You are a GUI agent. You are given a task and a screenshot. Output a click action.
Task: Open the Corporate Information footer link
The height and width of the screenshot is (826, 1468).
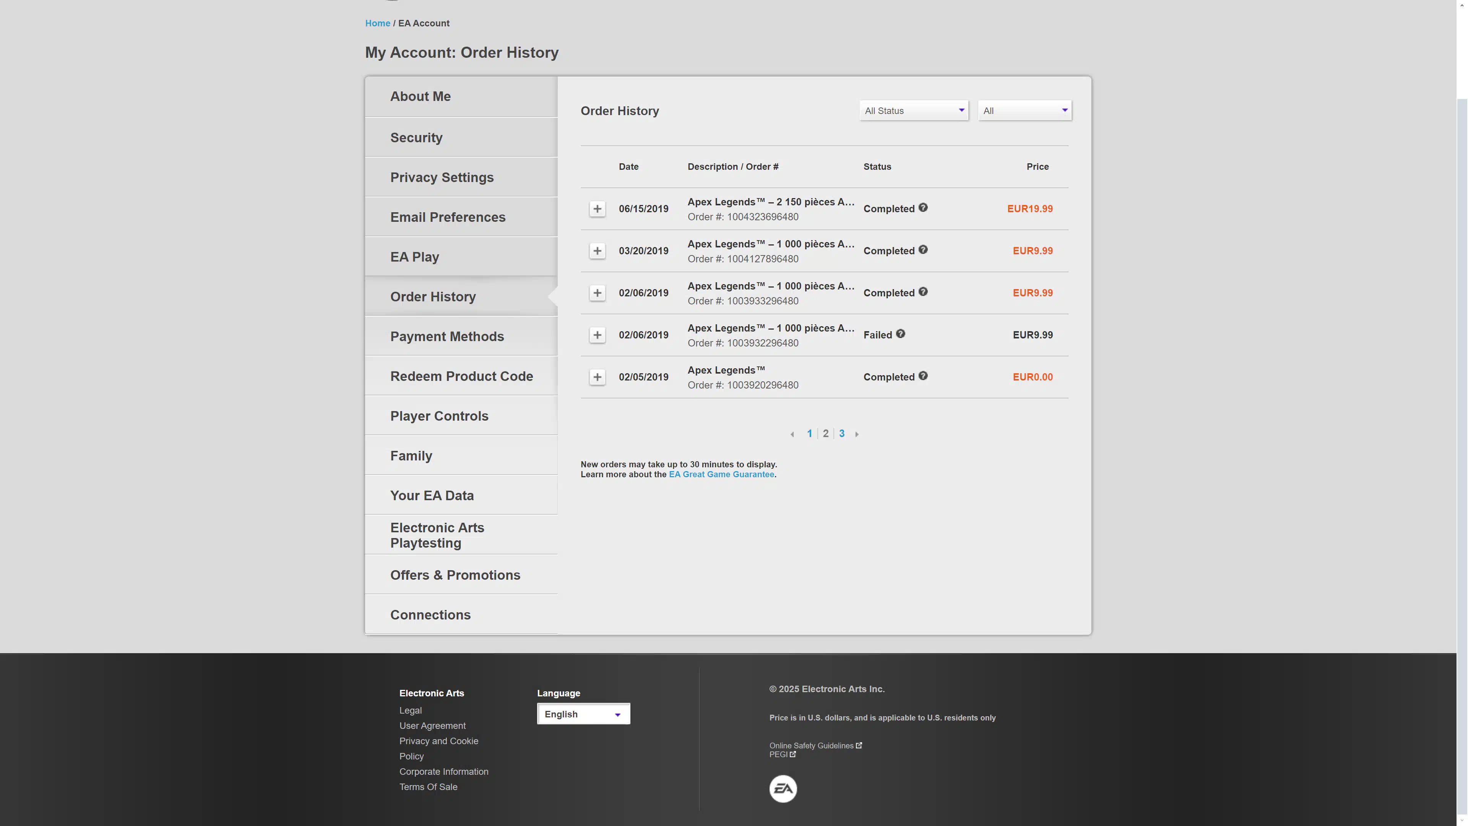point(444,772)
